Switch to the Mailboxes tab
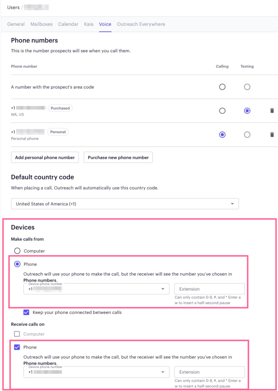Image resolution: width=278 pixels, height=391 pixels. [x=41, y=24]
